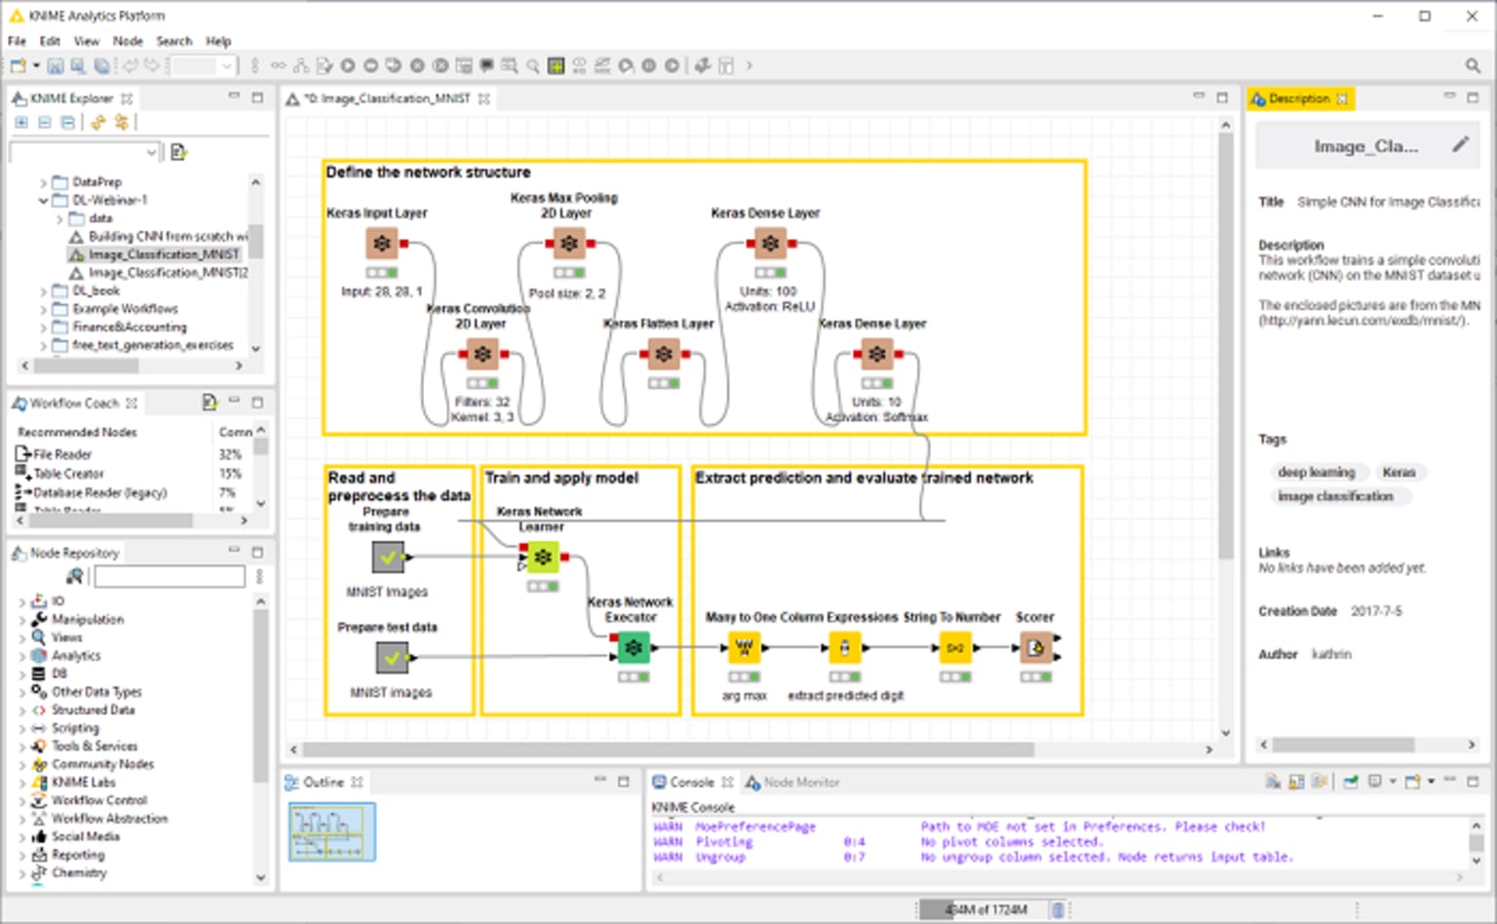Viewport: 1497px width, 924px height.
Task: Click the String To Number node
Action: (955, 647)
